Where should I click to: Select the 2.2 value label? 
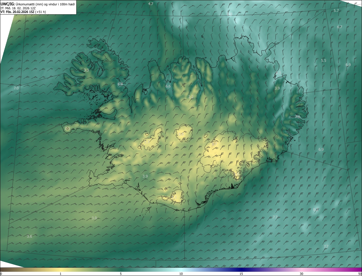[191, 97]
